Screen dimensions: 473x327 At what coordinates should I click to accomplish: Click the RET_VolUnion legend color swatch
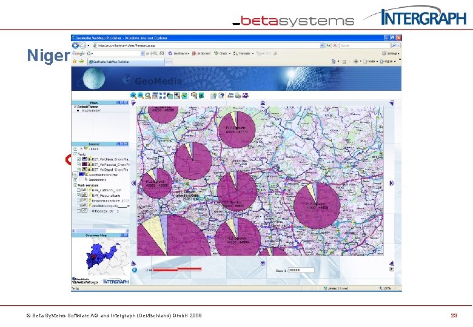pos(84,159)
